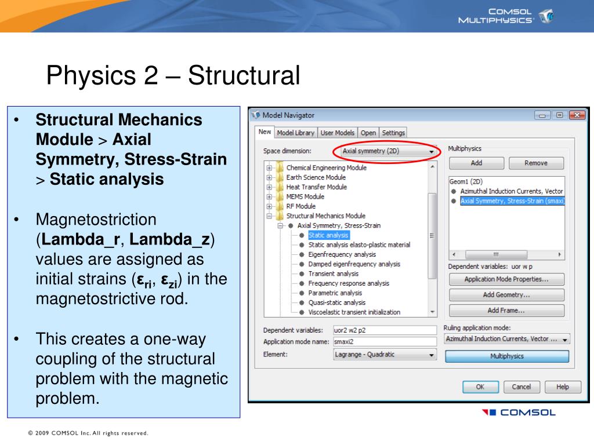Click multiphysics list horizontal scrollbar thumb
This screenshot has width=594, height=445.
click(x=496, y=255)
